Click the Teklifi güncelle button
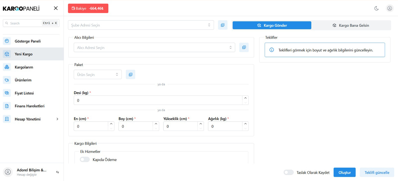The width and height of the screenshot is (398, 181). pos(377,172)
